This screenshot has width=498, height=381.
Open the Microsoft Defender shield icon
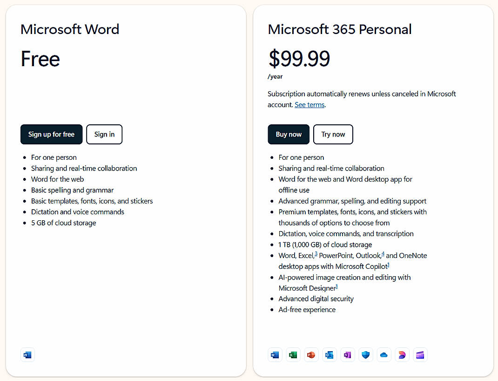(365, 354)
